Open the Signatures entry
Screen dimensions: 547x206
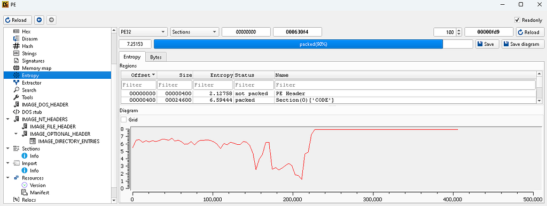(33, 61)
